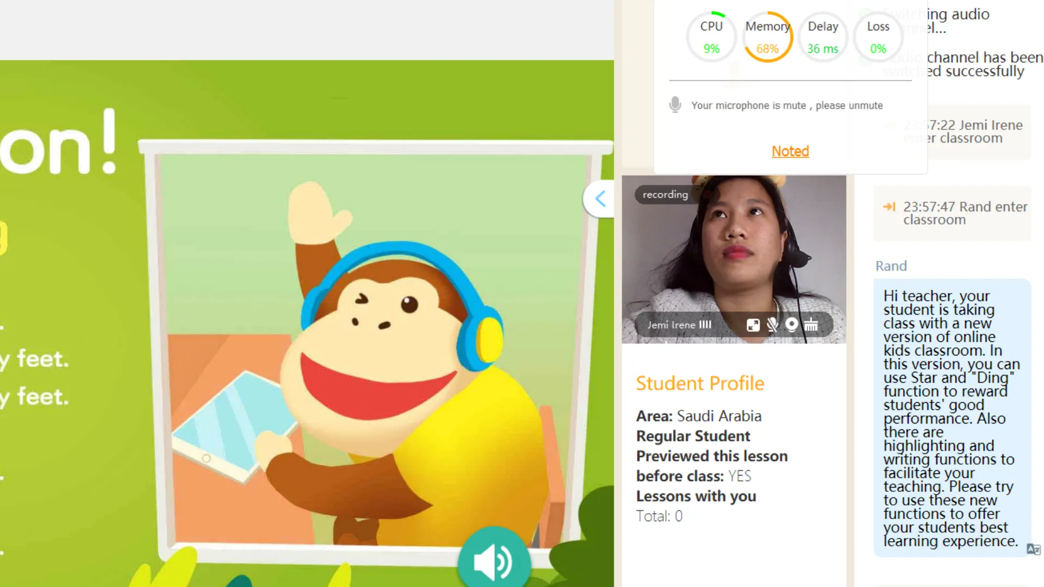Click the Noted link in the popup

coord(790,151)
